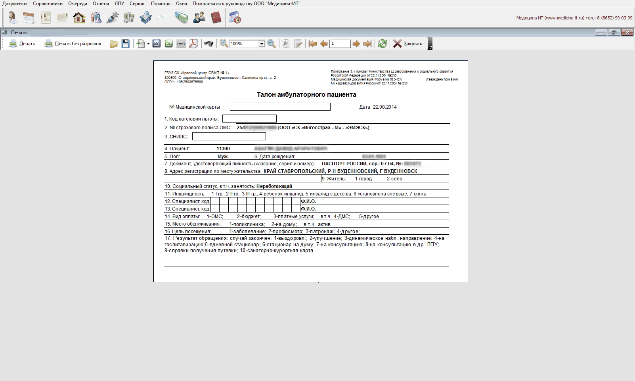Export the report to XML
This screenshot has height=381, width=635.
pos(181,44)
